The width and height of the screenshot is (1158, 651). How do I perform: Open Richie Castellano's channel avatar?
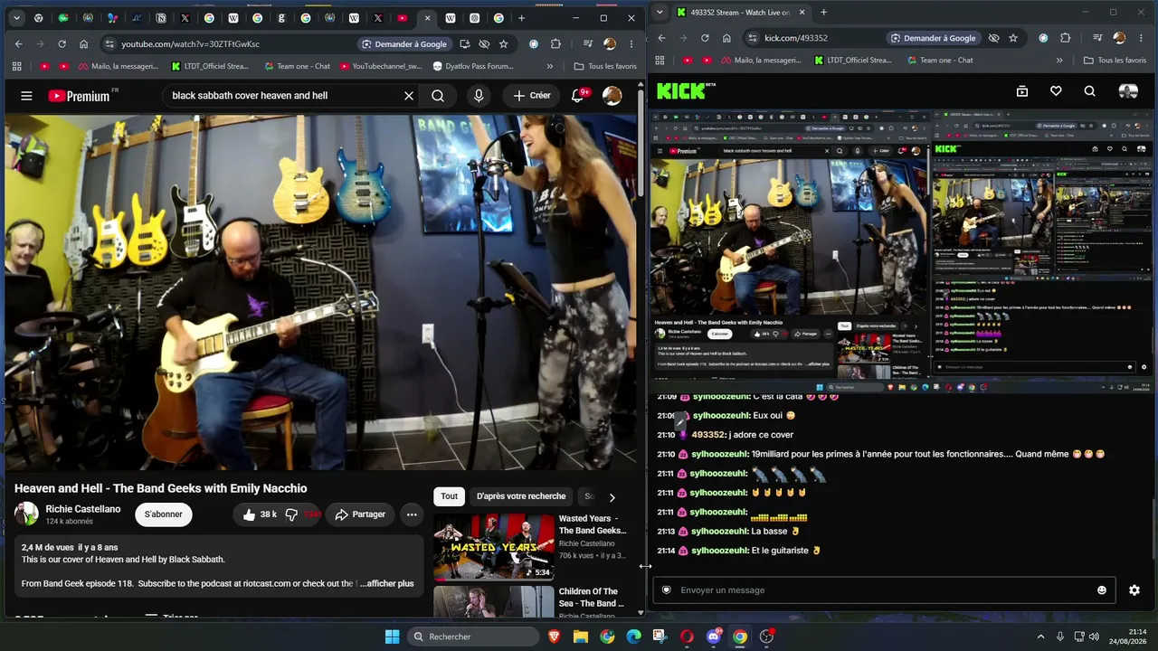coord(26,514)
